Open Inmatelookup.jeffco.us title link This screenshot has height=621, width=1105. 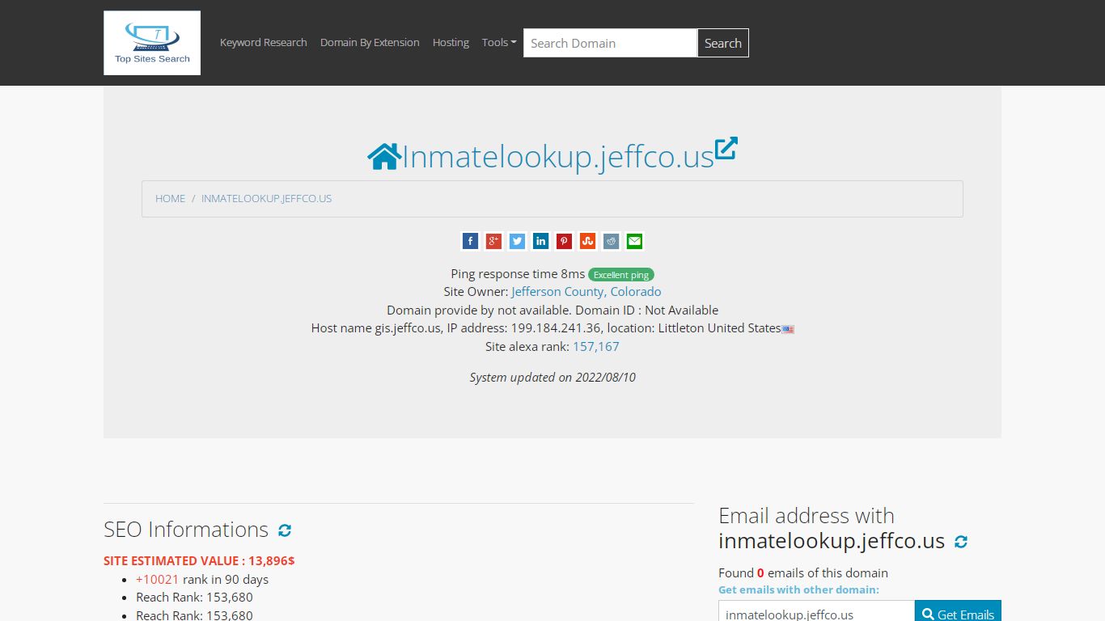coord(558,156)
